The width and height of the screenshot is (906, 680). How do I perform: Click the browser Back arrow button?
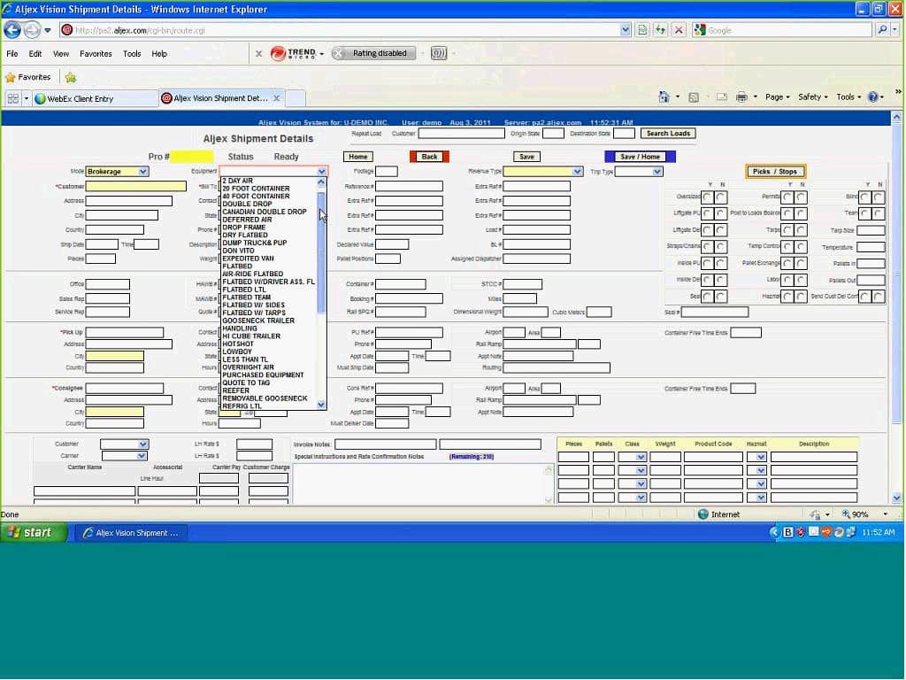[x=12, y=29]
